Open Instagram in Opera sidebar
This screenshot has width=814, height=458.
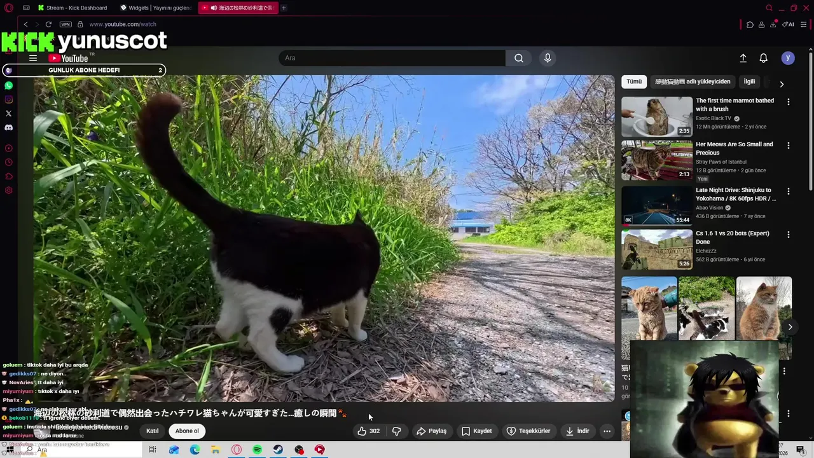(x=8, y=99)
